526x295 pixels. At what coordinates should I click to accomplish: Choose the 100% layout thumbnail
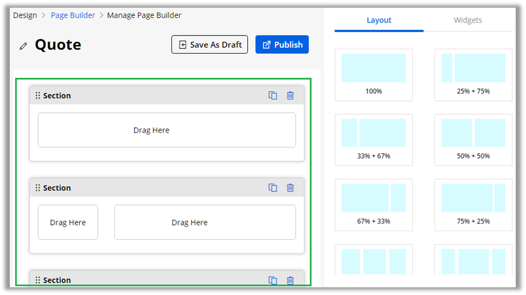[374, 74]
